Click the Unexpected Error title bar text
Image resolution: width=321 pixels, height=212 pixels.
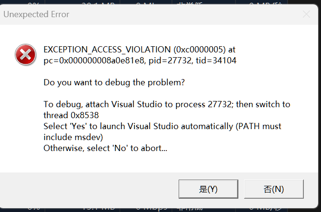click(x=36, y=14)
